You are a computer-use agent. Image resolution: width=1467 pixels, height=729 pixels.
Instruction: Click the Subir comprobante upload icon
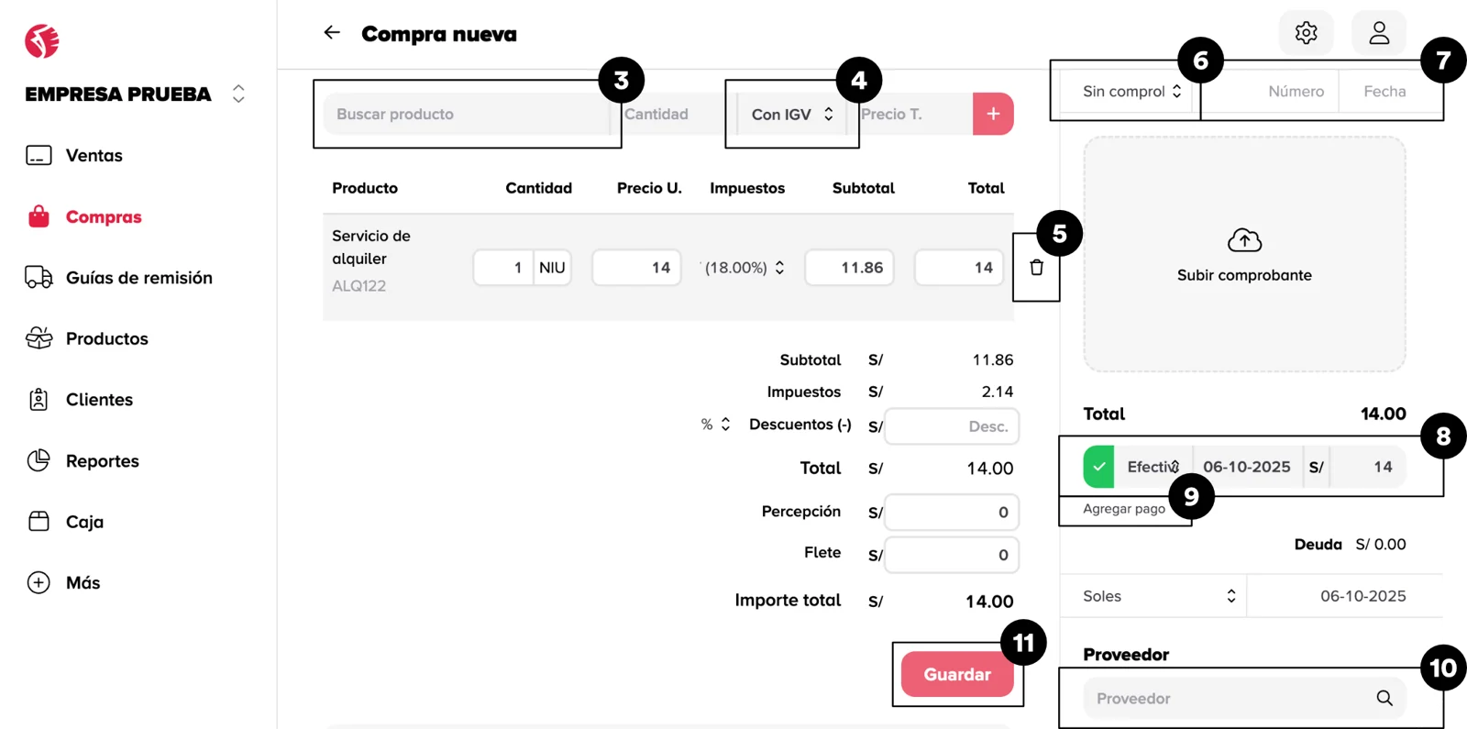[x=1244, y=241]
